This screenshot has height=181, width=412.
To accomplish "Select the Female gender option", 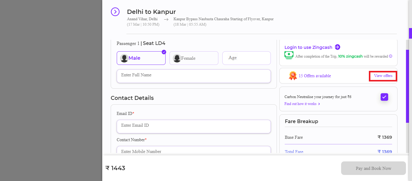I will click(x=194, y=58).
